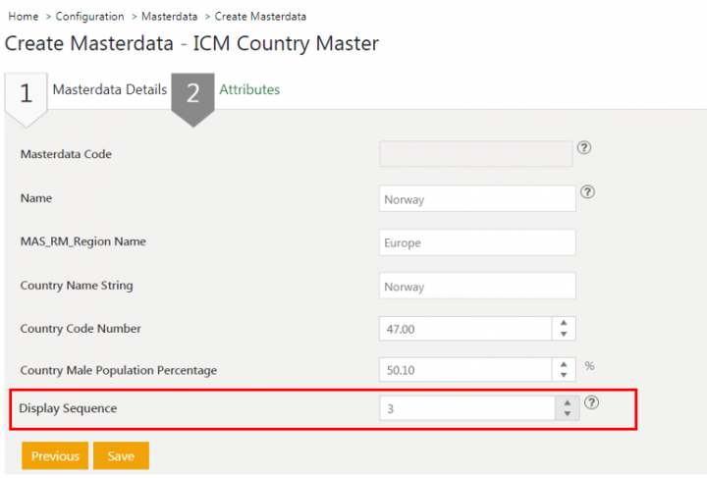Click the Country Name String field
The image size is (707, 478).
(x=476, y=287)
